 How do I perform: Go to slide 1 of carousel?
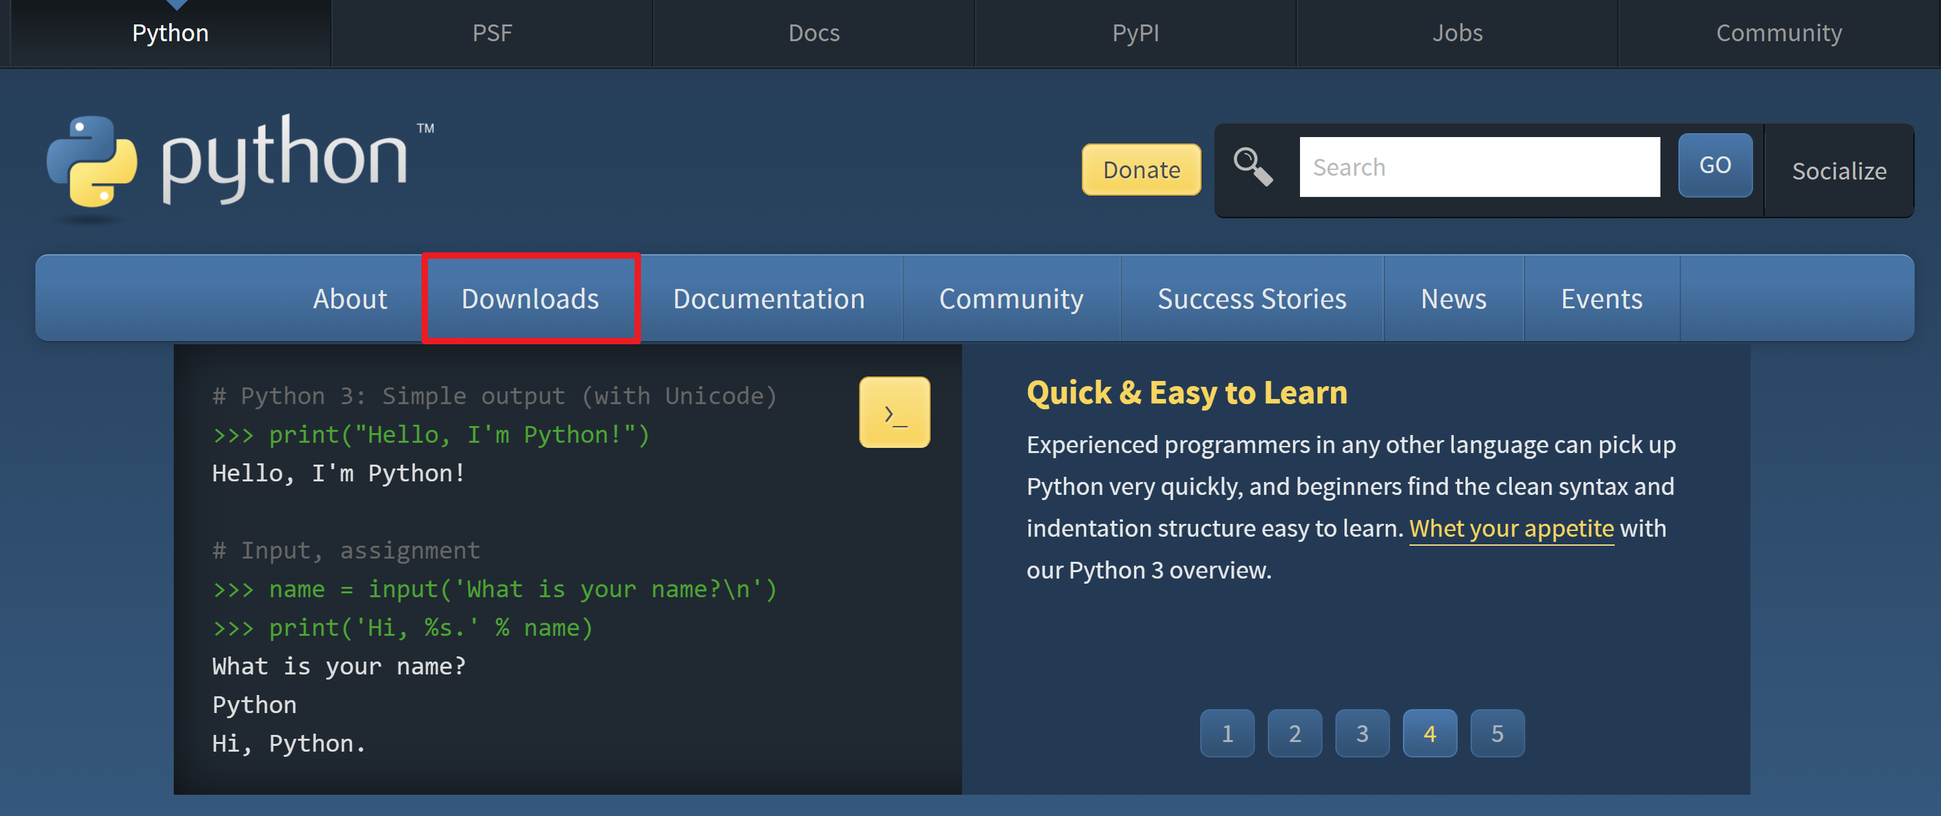coord(1227,732)
